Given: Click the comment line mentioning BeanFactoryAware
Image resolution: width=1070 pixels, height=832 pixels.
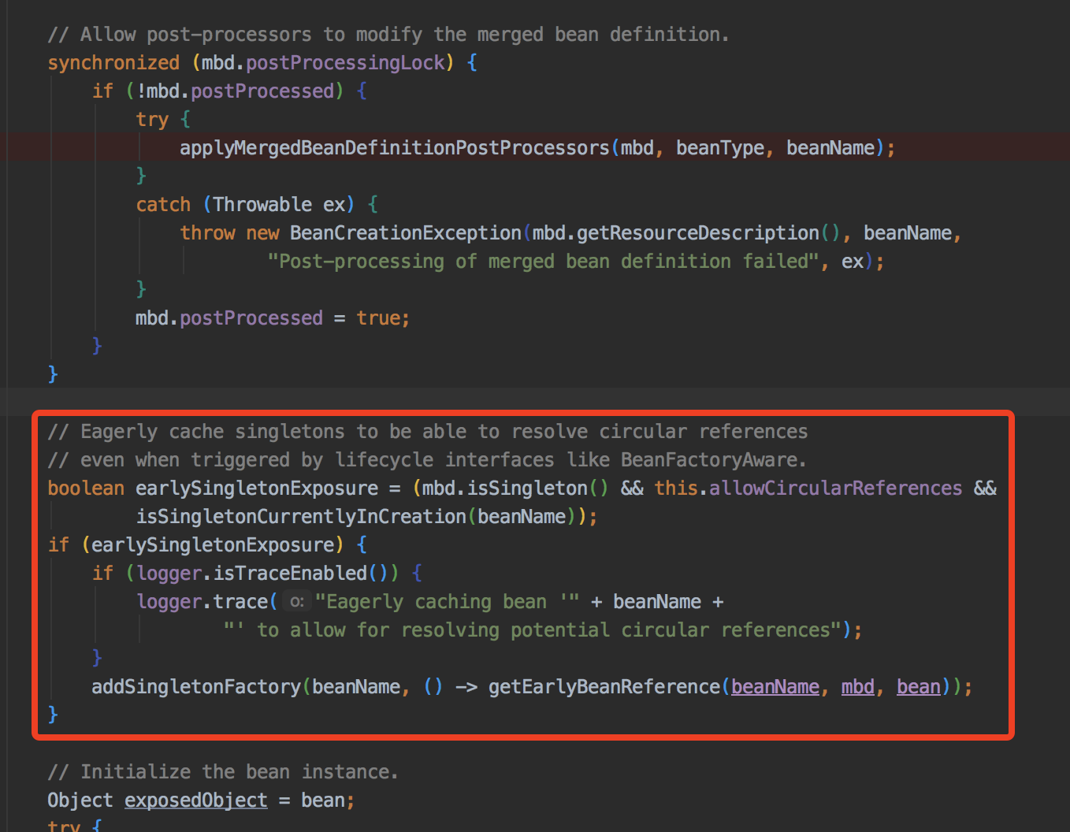Looking at the screenshot, I should (x=427, y=460).
